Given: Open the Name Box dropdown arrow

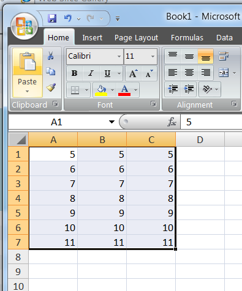Looking at the screenshot, I should pyautogui.click(x=112, y=122).
